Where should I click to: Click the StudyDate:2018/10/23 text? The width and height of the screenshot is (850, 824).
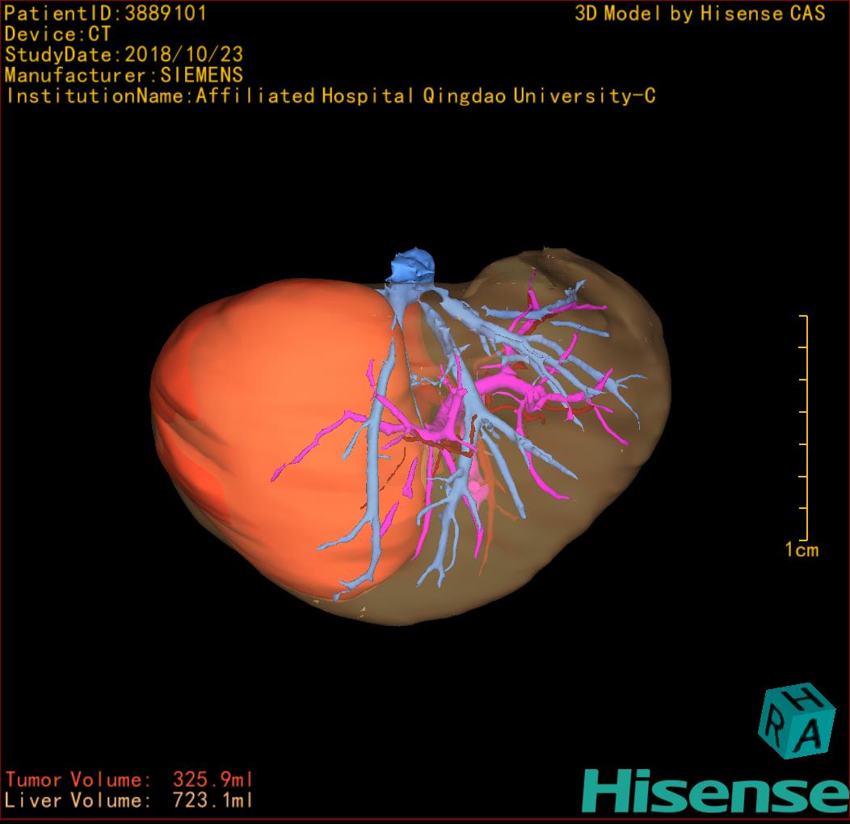point(124,55)
